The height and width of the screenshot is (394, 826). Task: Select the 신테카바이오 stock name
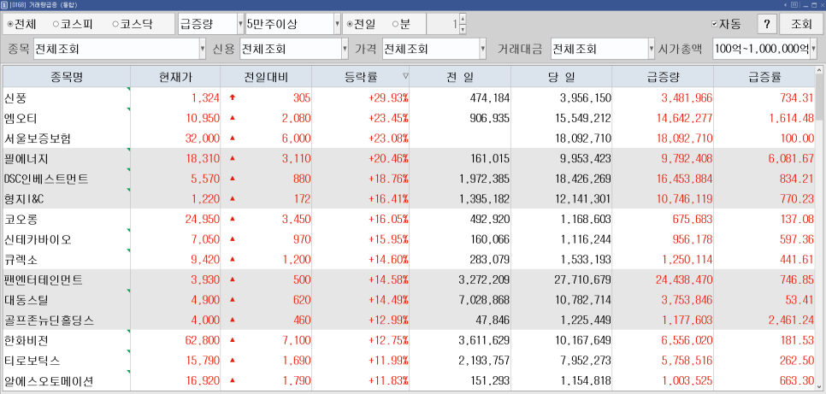coord(38,239)
